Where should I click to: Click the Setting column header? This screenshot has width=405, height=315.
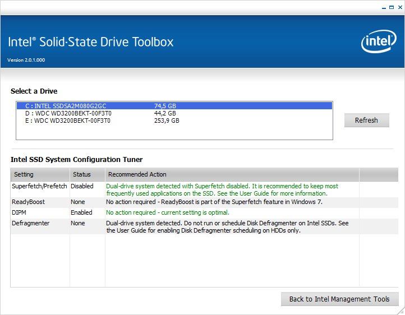(40, 174)
